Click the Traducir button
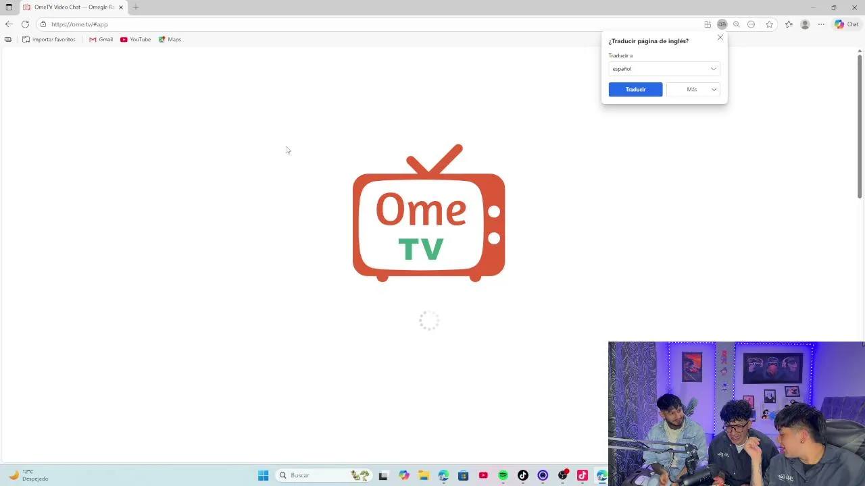Viewport: 865px width, 486px height. click(x=635, y=89)
